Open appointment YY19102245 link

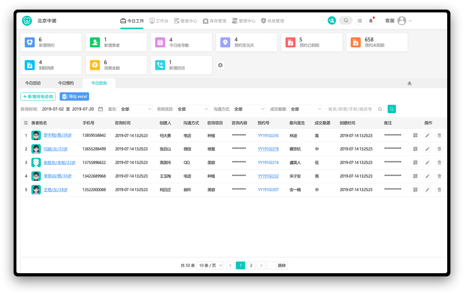(x=268, y=136)
